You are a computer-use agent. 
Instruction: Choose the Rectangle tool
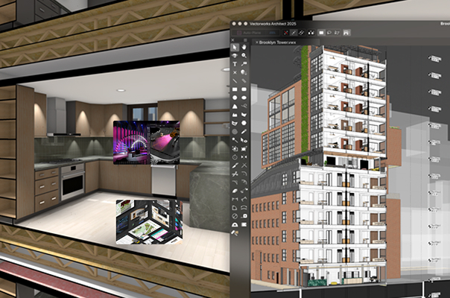pos(235,89)
